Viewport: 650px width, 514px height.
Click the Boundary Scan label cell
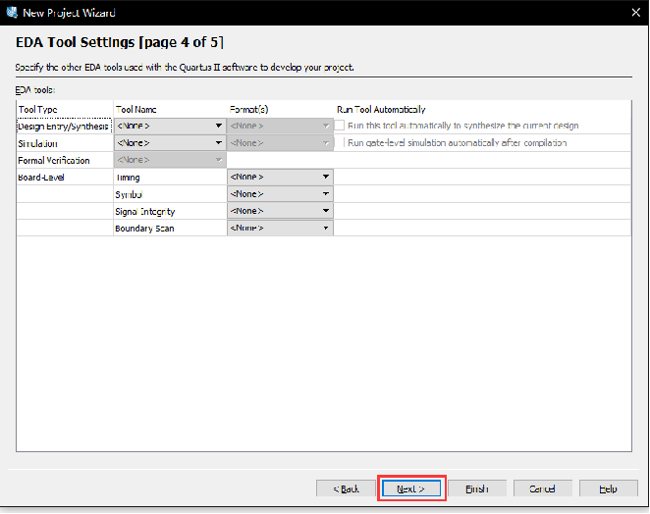point(144,229)
